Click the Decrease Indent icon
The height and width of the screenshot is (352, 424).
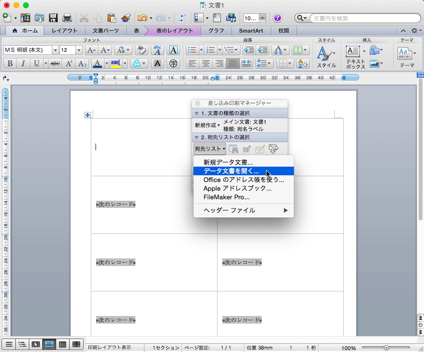coord(249,50)
